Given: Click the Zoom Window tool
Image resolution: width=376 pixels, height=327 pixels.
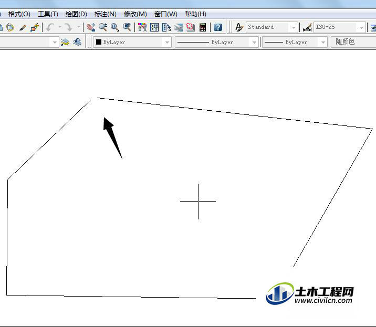Looking at the screenshot, I should click(x=115, y=27).
